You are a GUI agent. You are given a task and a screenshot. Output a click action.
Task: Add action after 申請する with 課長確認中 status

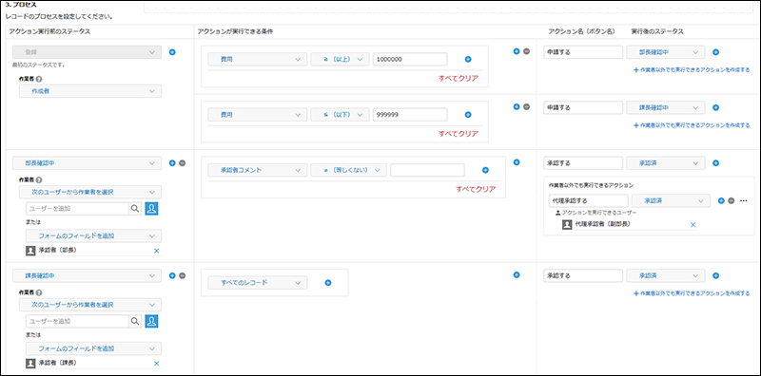coord(715,107)
